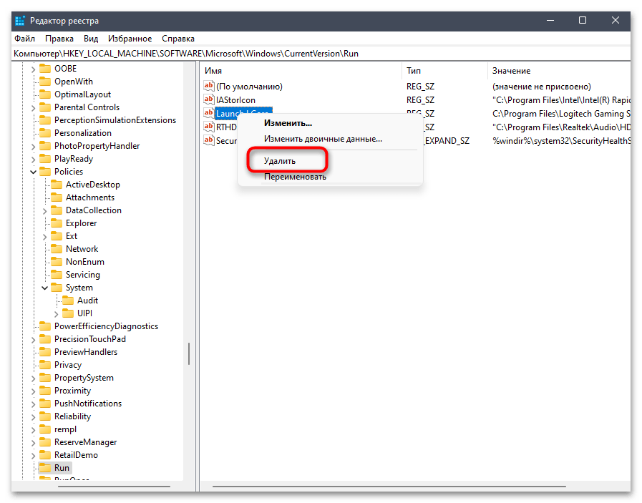The width and height of the screenshot is (642, 503).
Task: Collapse the Policies tree node
Action: (x=33, y=172)
